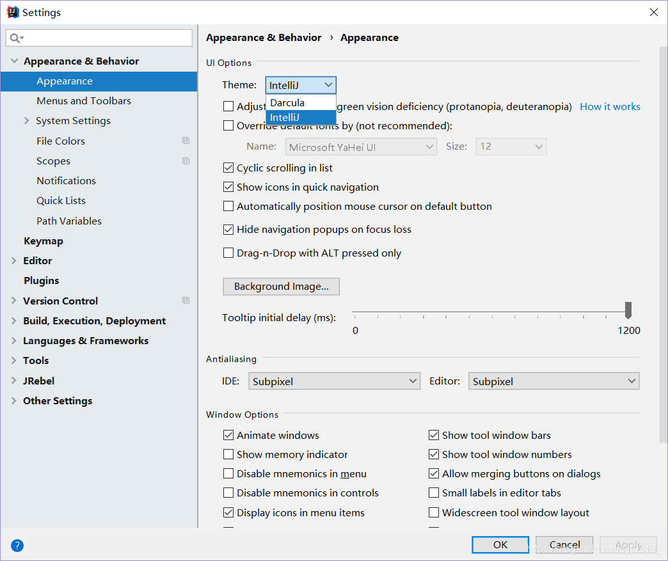Select IntelliJ theme option in list
Screen dimensions: 668x561
tap(301, 117)
